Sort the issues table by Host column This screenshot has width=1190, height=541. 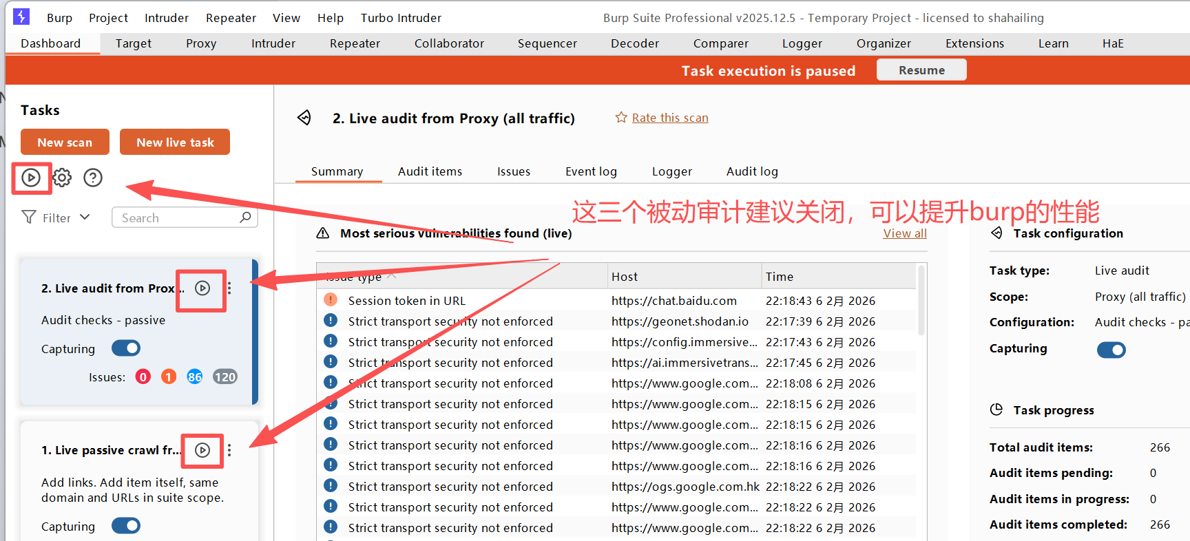point(685,276)
